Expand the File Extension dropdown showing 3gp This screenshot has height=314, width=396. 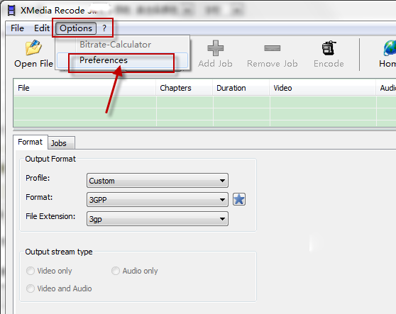158,218
